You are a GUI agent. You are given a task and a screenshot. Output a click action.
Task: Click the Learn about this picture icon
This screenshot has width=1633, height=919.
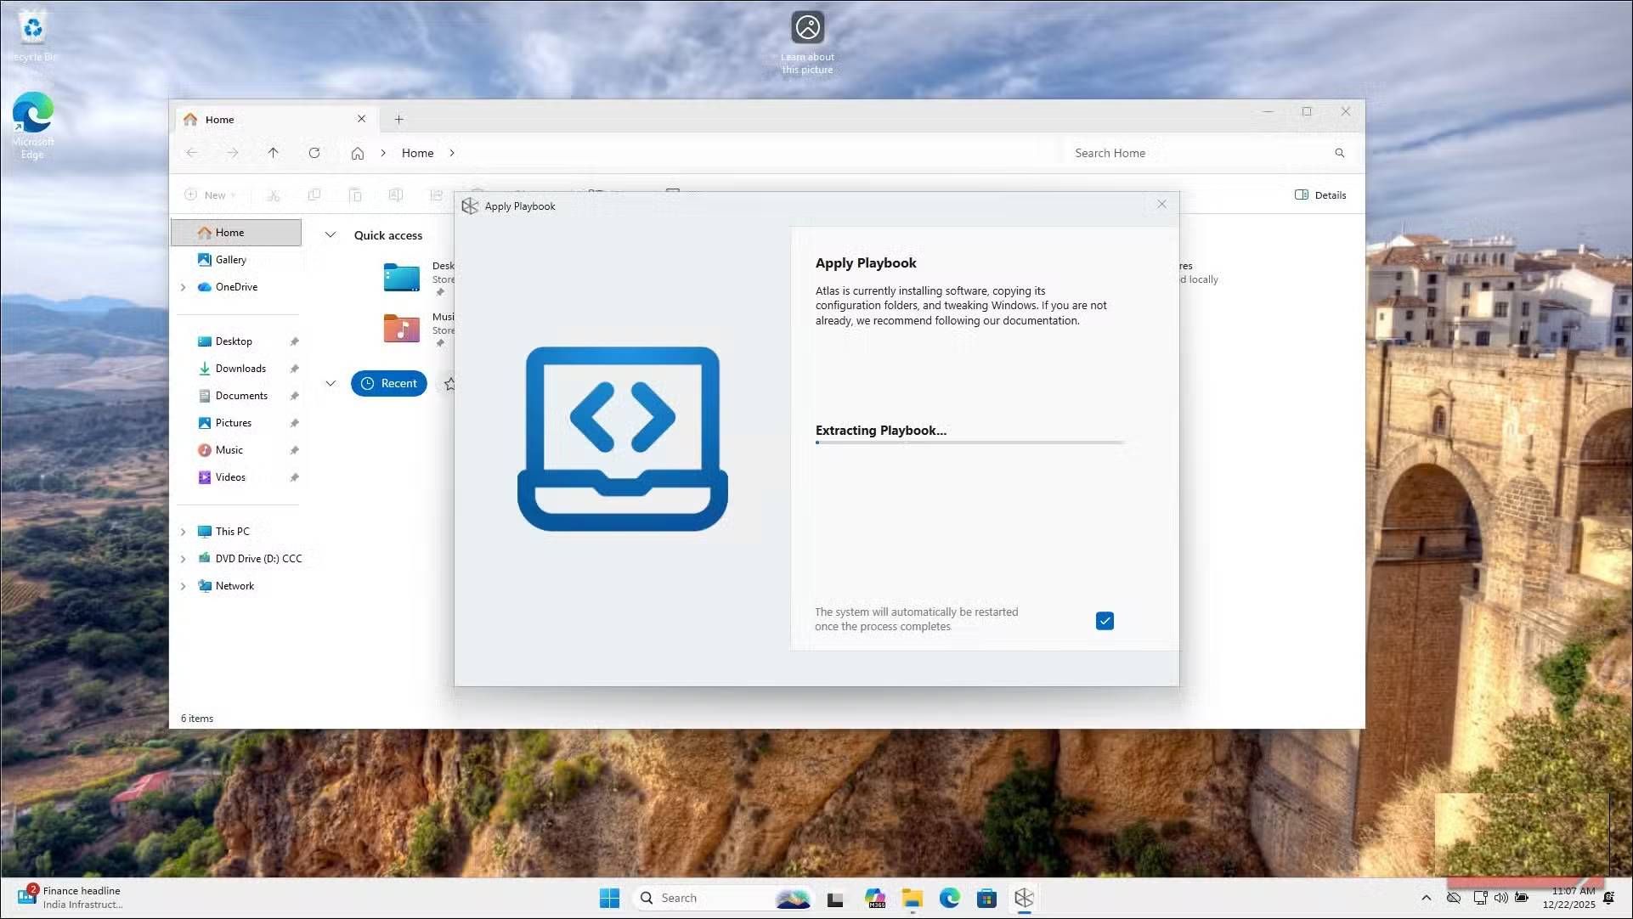tap(807, 28)
